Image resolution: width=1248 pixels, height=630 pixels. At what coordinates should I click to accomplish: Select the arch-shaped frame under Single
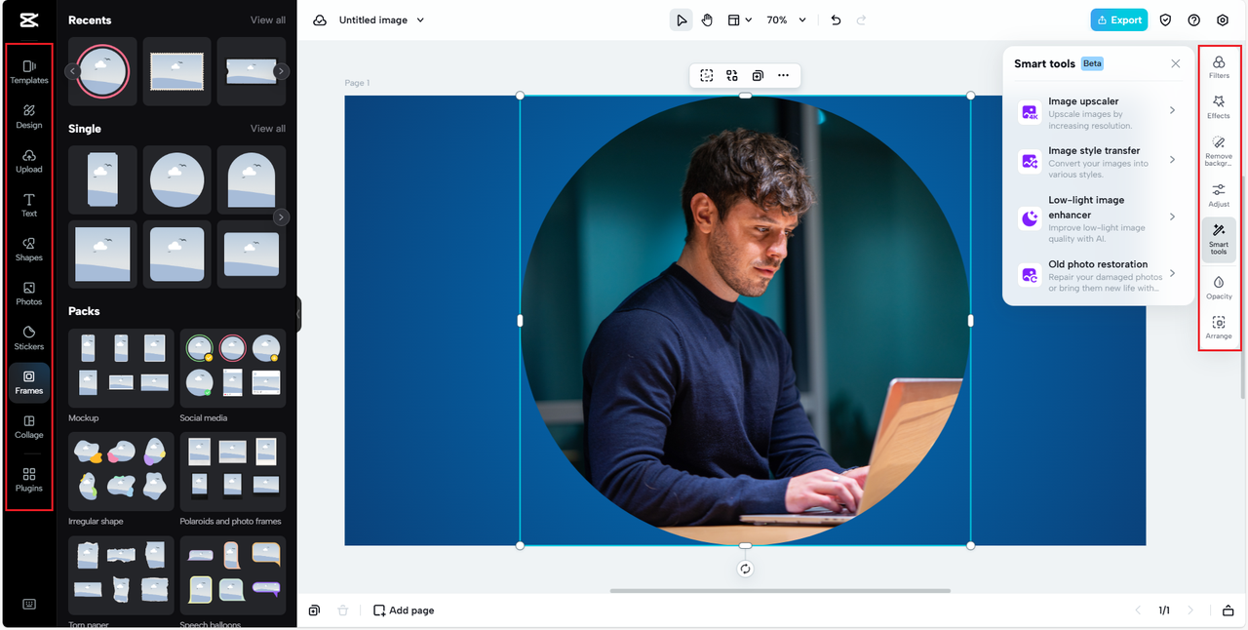(252, 179)
